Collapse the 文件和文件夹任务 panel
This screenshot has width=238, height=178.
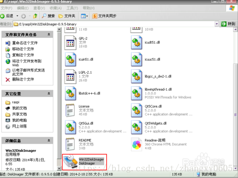coord(49,34)
